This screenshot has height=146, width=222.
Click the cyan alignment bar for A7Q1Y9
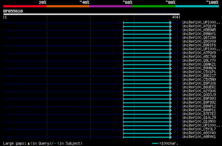point(146,26)
